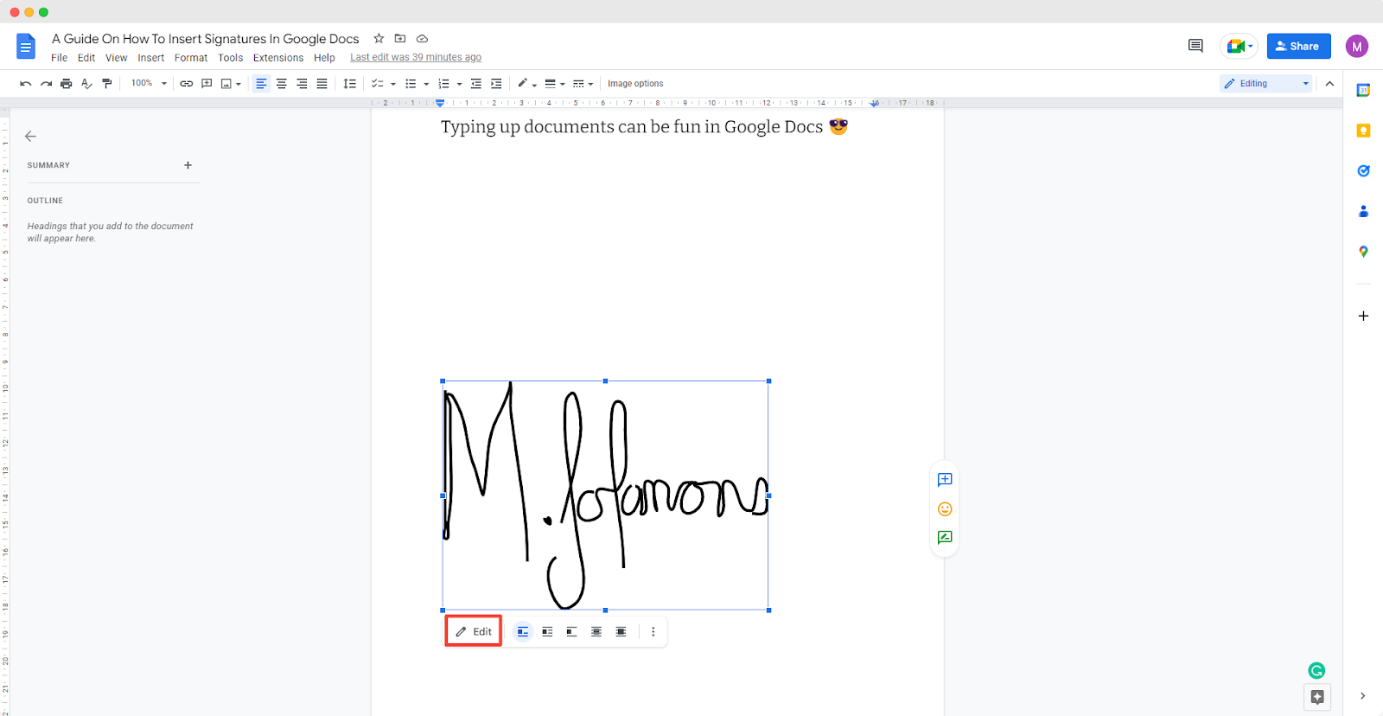
Task: Open more image options with three dots
Action: (653, 632)
